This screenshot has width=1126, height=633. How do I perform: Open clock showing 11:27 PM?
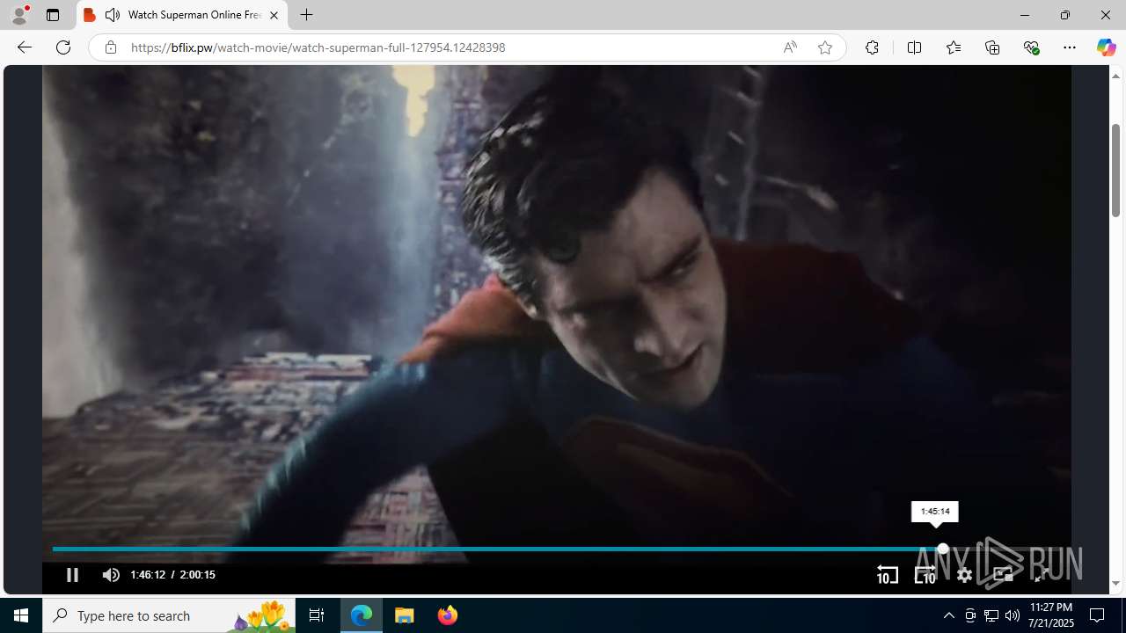(1052, 615)
